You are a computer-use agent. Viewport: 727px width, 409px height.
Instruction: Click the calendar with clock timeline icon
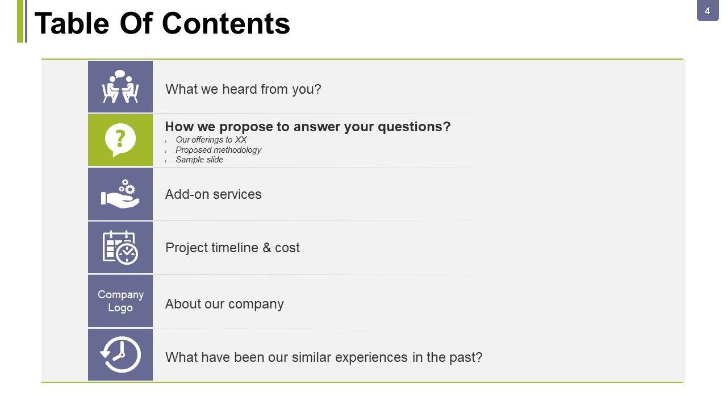point(120,248)
